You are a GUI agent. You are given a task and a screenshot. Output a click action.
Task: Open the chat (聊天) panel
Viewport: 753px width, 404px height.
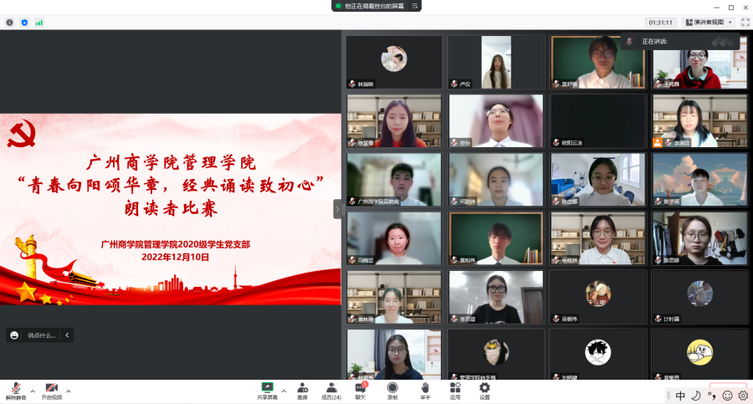pos(361,391)
